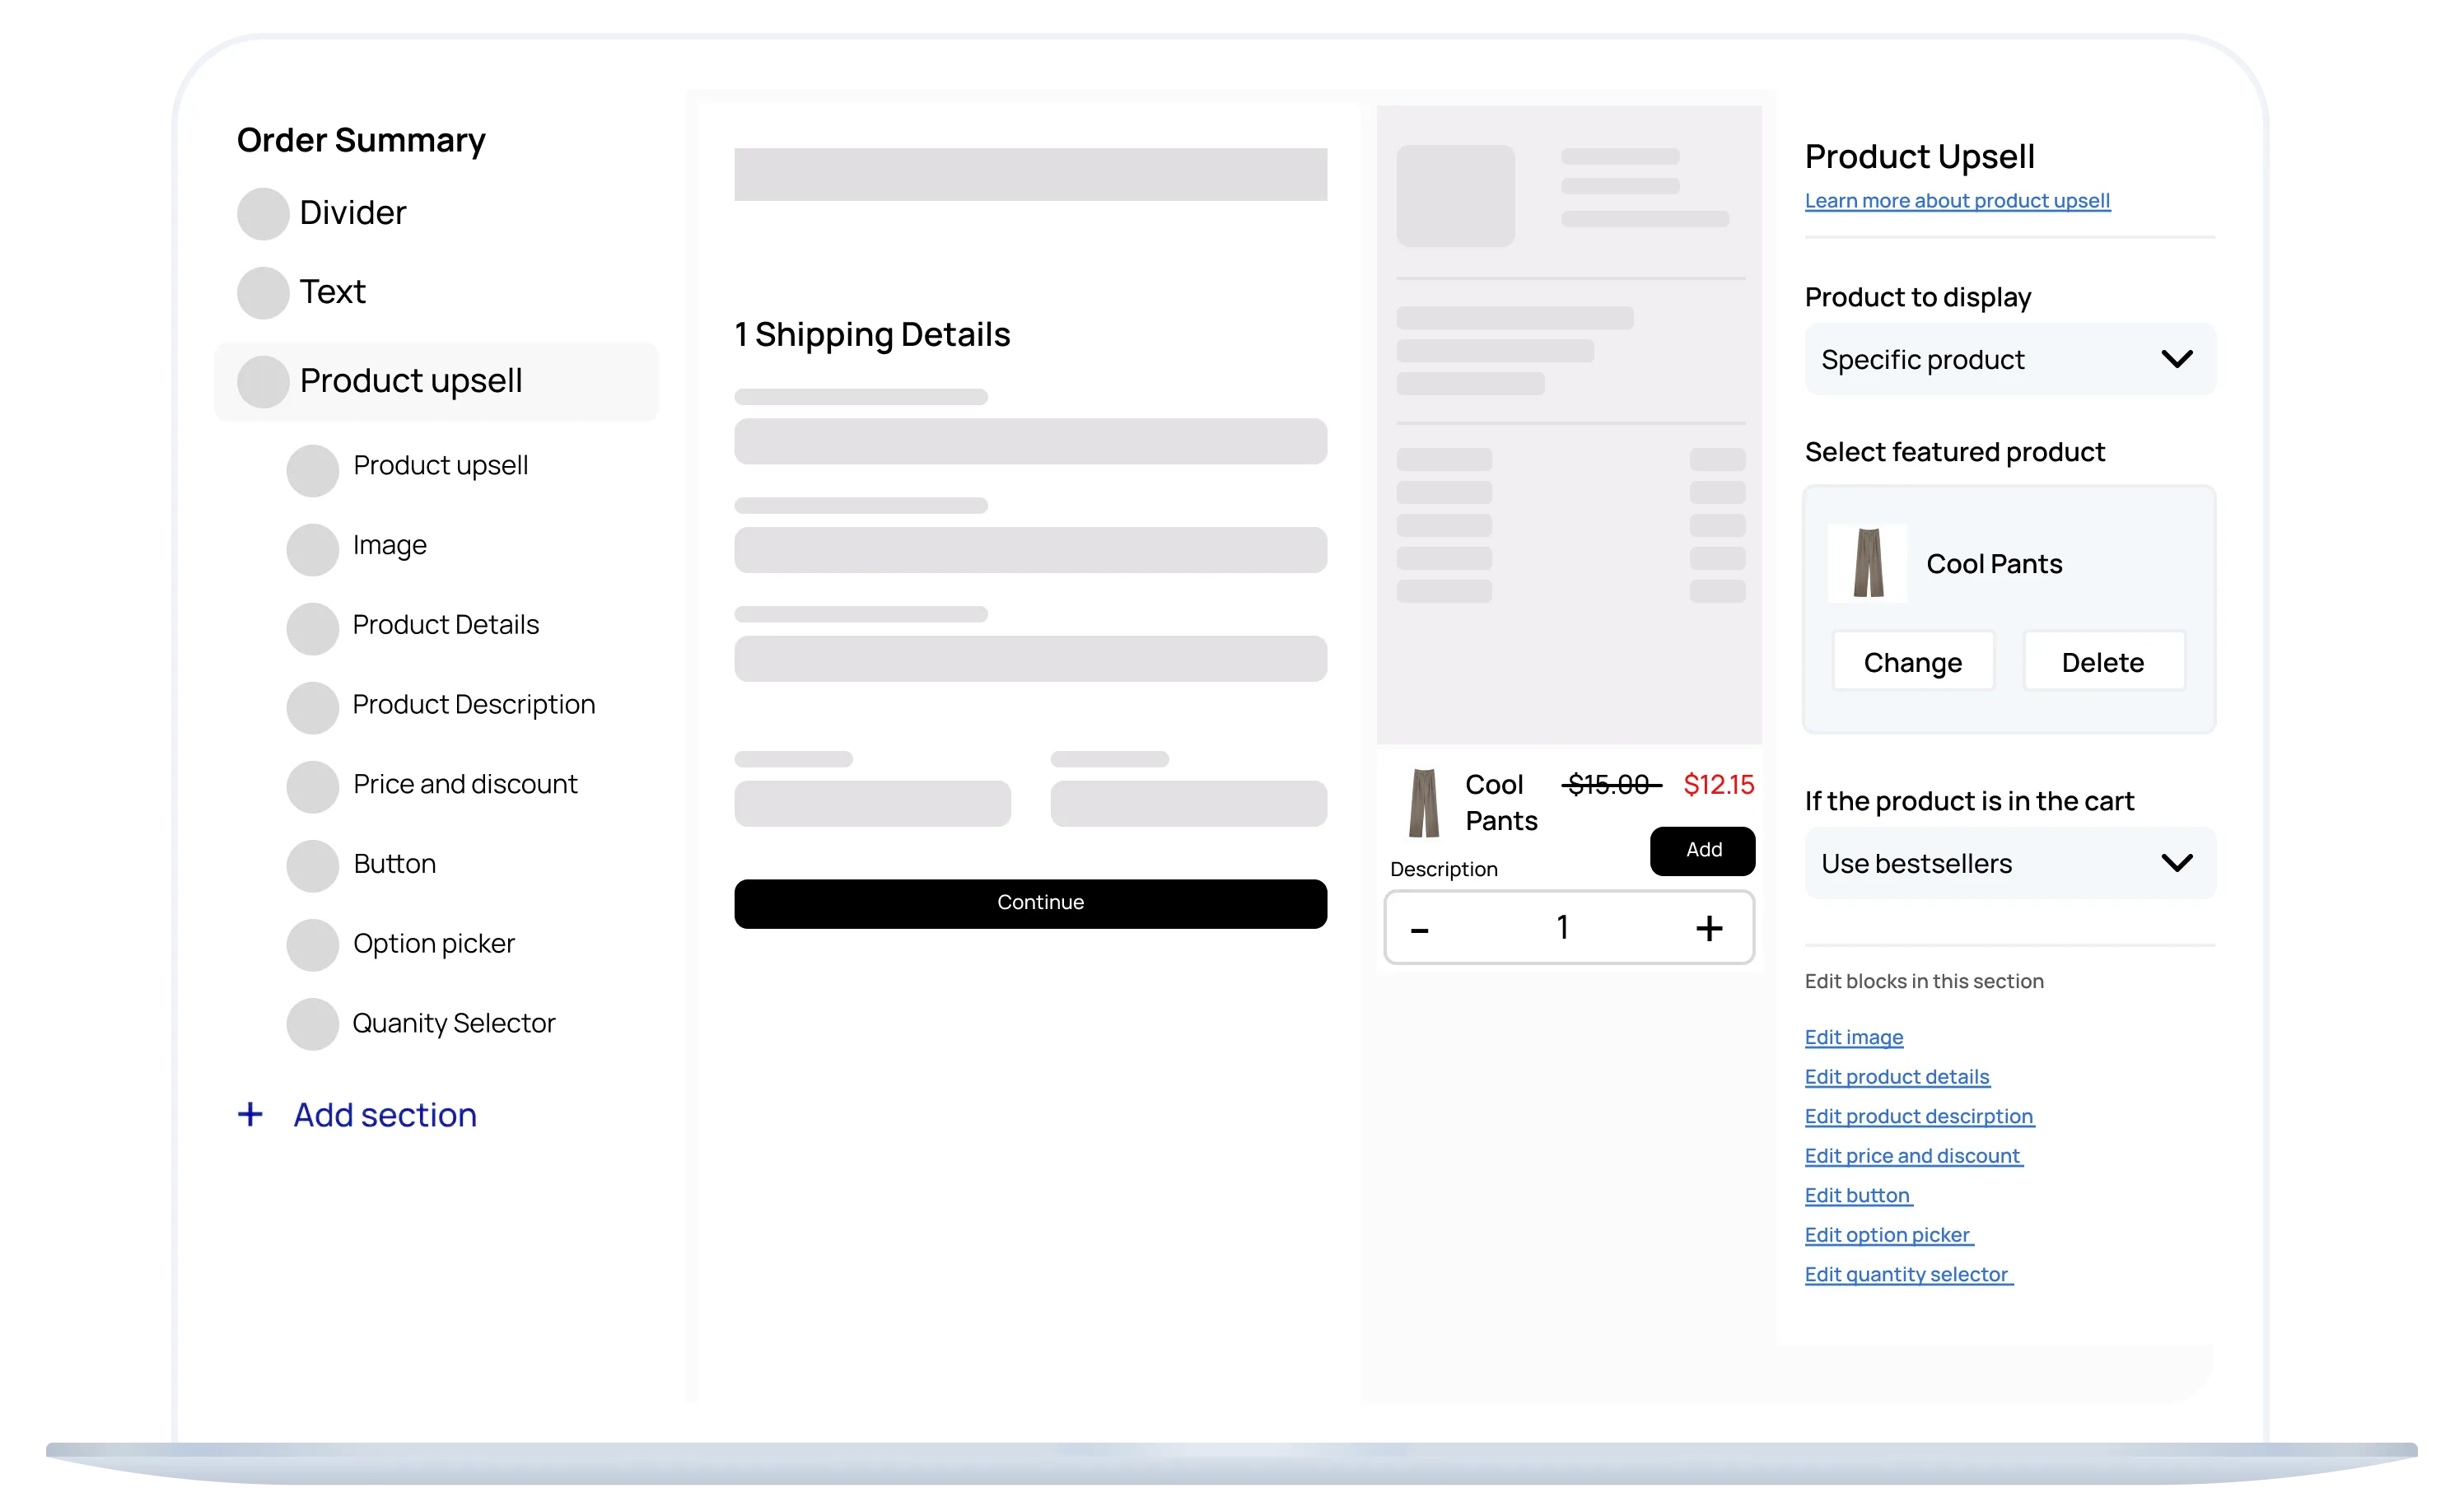Select the Product upsell section in sidebar
The image size is (2464, 1511).
click(x=410, y=381)
